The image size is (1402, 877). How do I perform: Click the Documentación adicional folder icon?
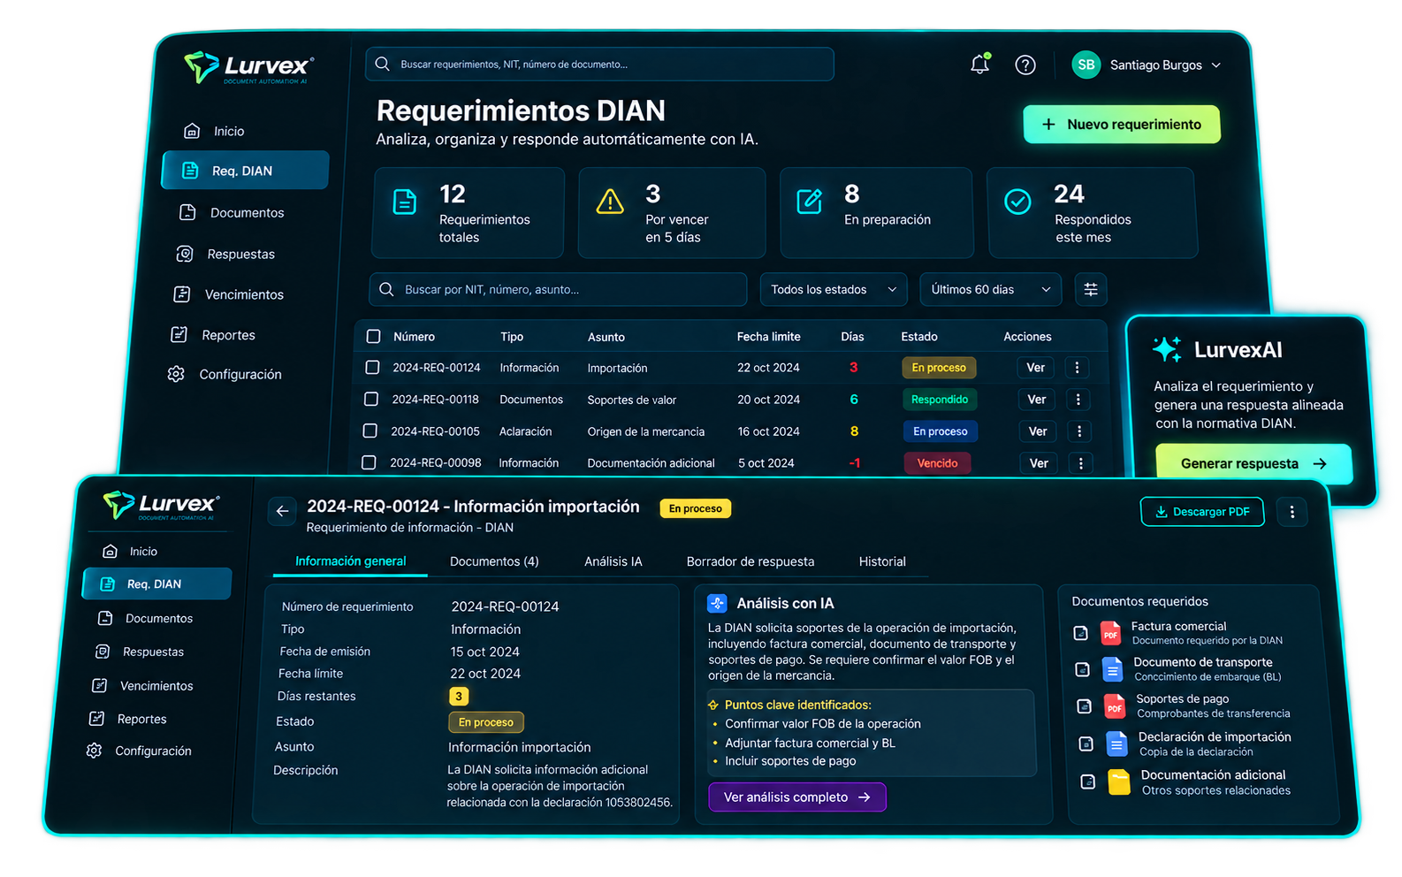click(1119, 782)
